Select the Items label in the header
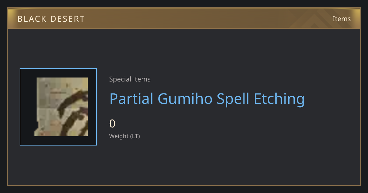 point(342,19)
